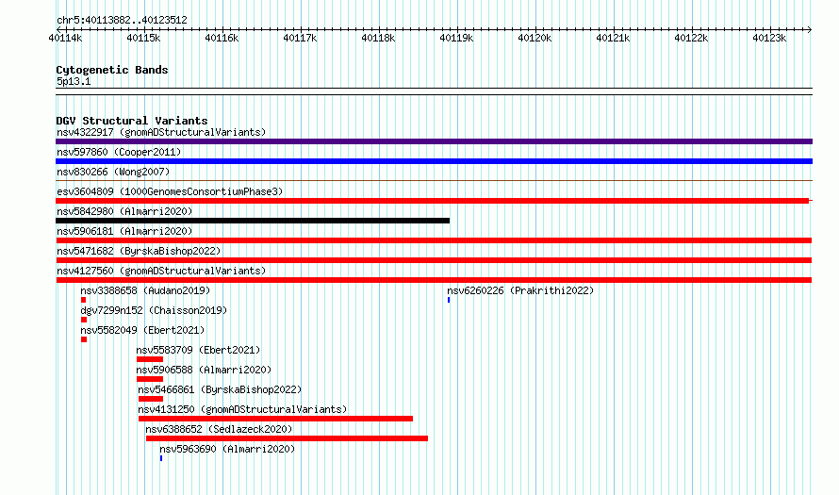Click the Cytogenetic Bands track title
The width and height of the screenshot is (839, 495).
(112, 70)
